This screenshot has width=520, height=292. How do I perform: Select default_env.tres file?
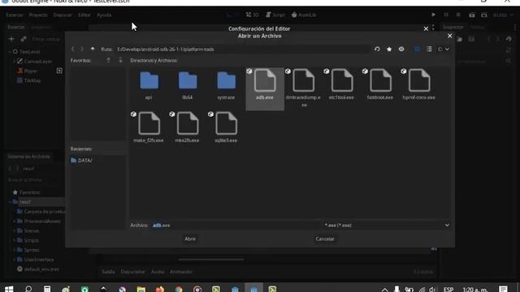pyautogui.click(x=38, y=269)
